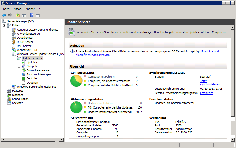Expand the Updates node
This screenshot has height=148, width=236.
(19, 62)
